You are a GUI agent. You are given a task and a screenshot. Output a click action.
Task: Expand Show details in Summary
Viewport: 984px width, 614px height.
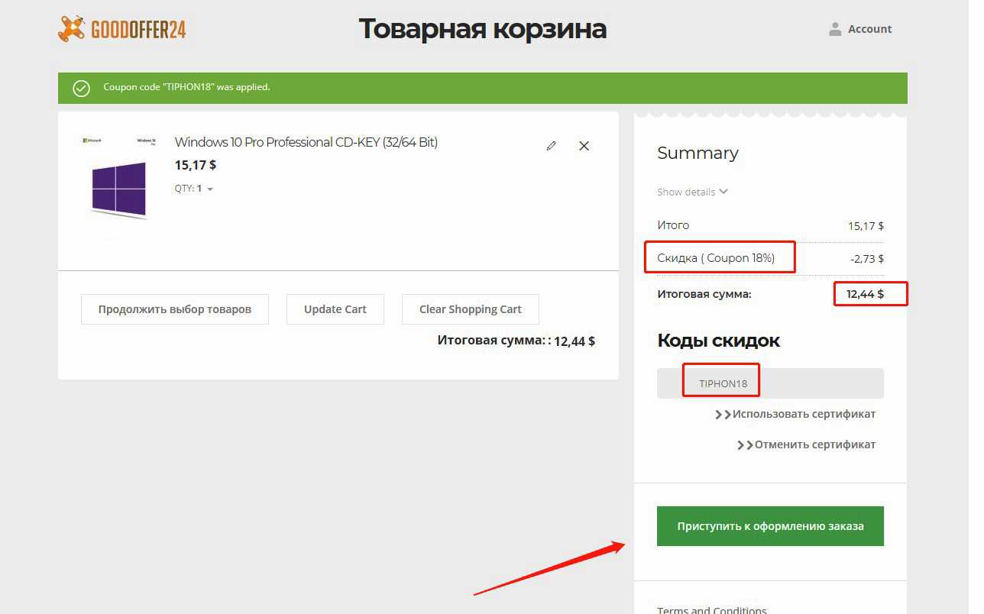pos(692,192)
